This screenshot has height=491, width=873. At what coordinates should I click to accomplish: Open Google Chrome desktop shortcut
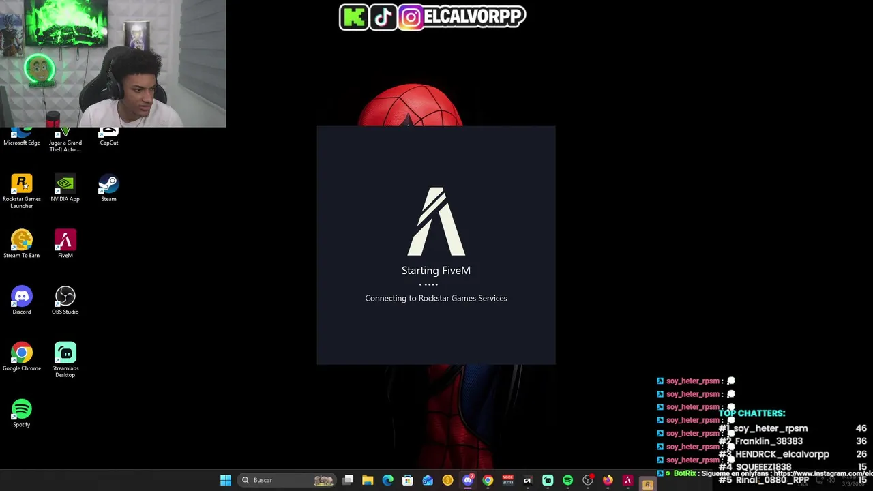[x=21, y=357]
